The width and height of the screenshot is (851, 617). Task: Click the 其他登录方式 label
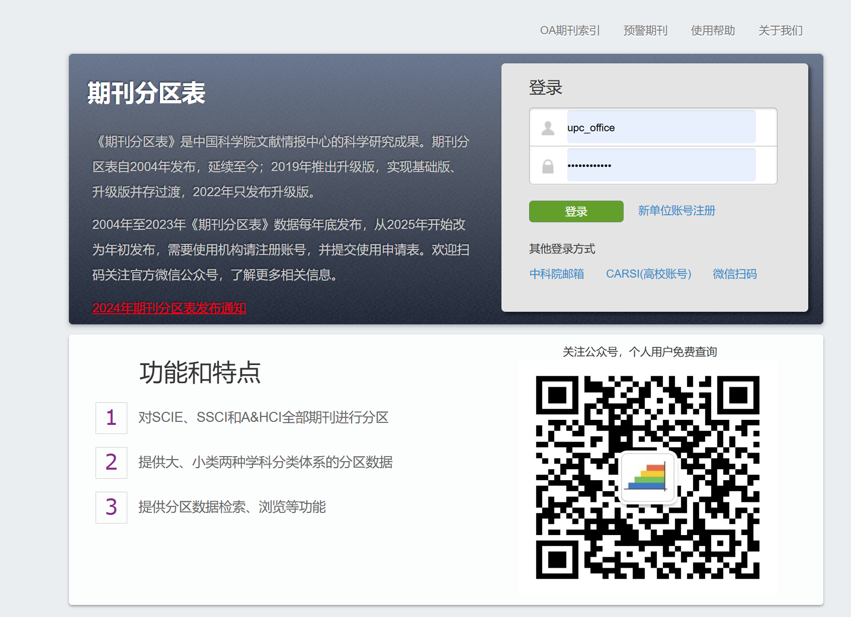click(562, 249)
